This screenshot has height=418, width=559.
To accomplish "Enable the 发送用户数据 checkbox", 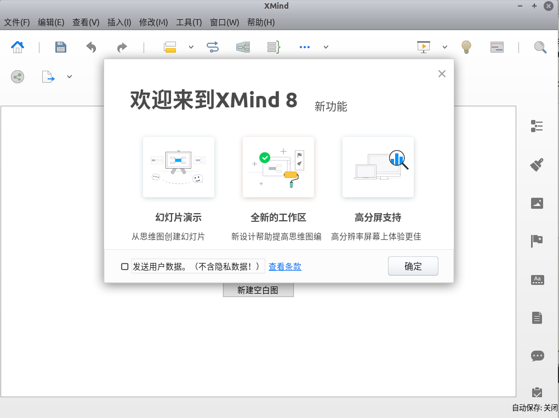I will click(x=125, y=267).
